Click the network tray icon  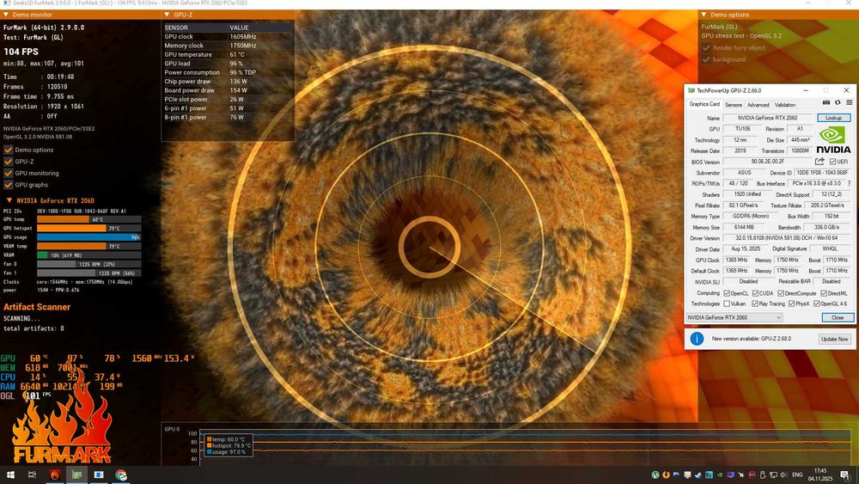773,475
